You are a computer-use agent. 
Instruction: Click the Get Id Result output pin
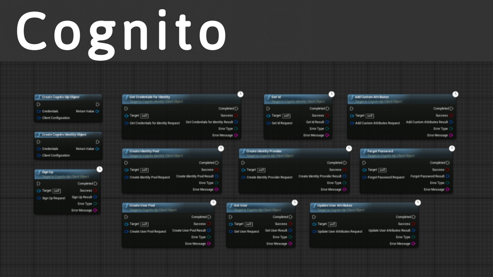click(x=327, y=122)
